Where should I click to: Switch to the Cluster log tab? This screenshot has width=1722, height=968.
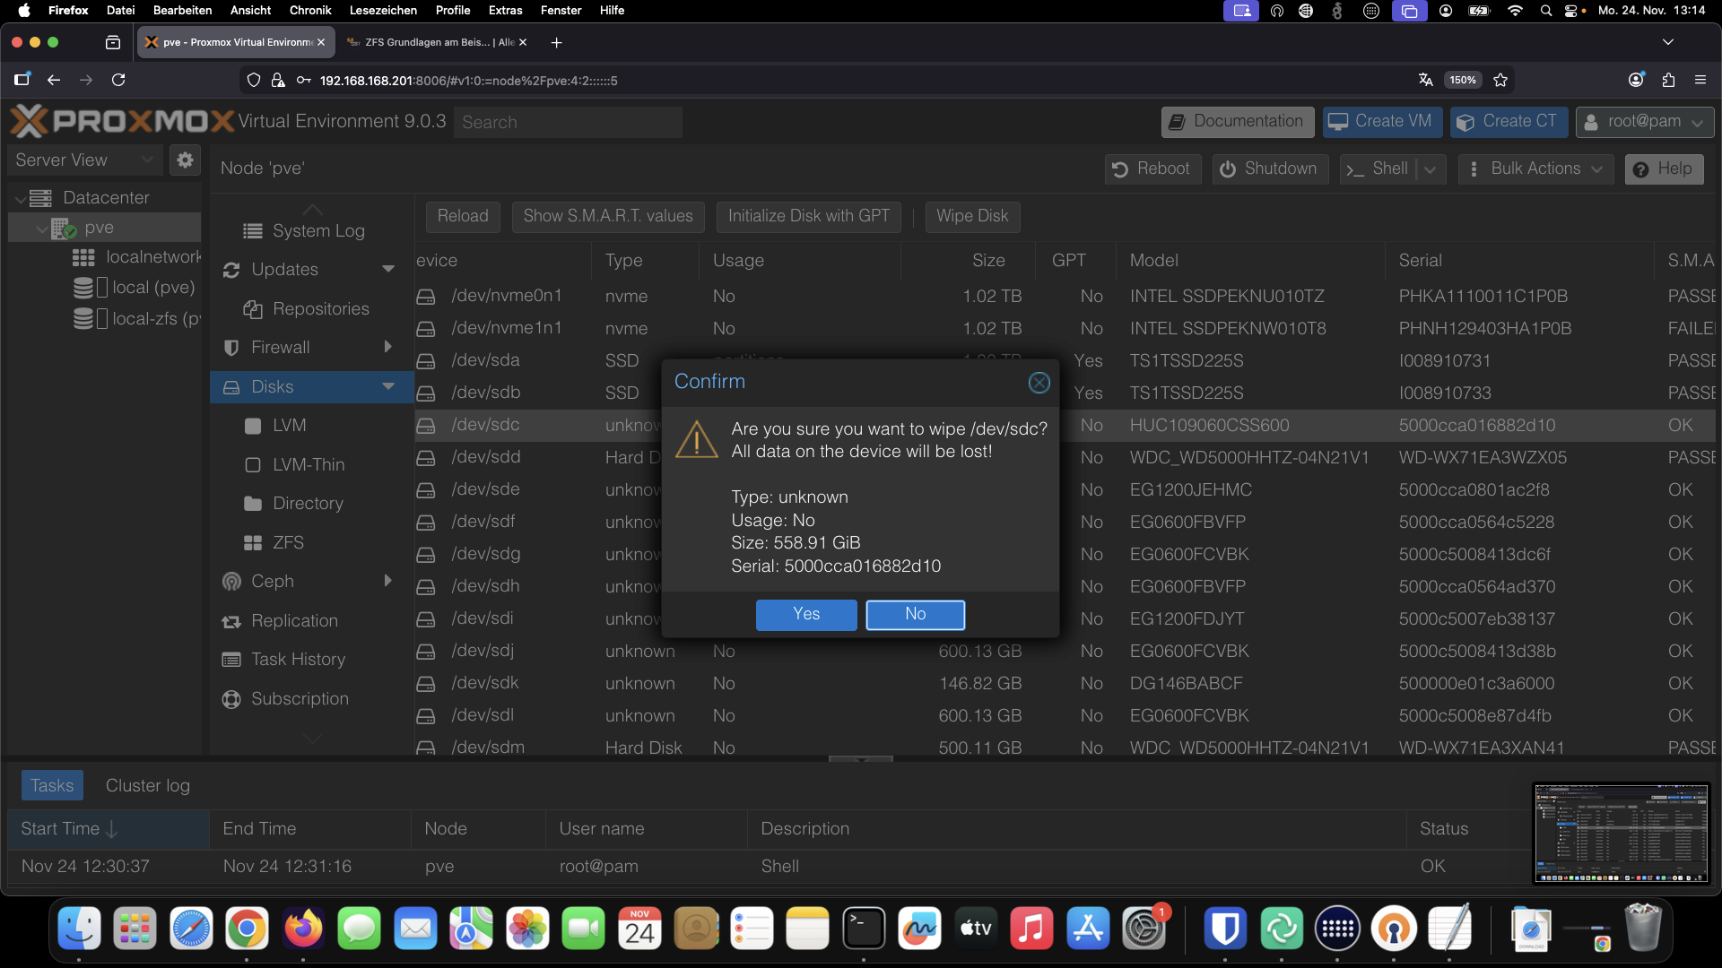[x=147, y=786]
